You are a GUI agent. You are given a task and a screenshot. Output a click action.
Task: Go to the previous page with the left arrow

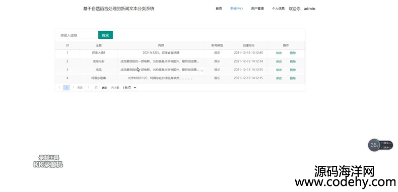(59, 87)
